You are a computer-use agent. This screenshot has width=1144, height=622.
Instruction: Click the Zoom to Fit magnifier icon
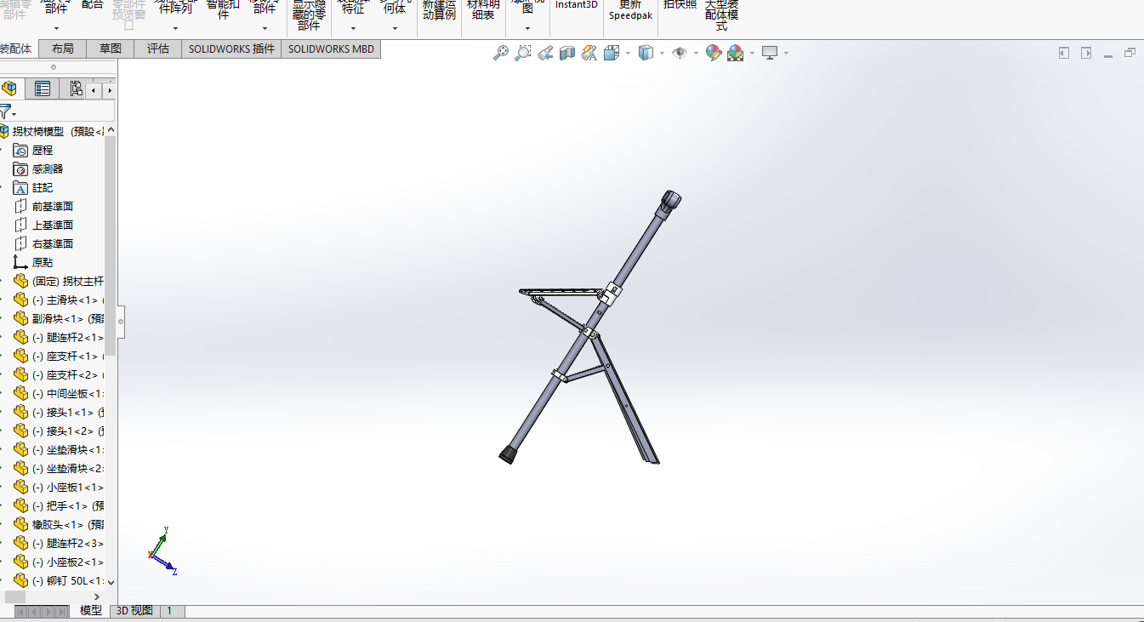(x=501, y=53)
